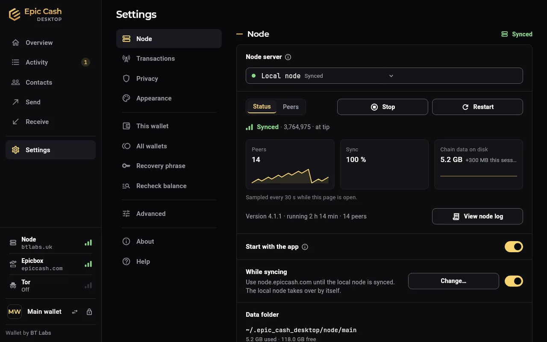Click the Node server info icon

288,57
